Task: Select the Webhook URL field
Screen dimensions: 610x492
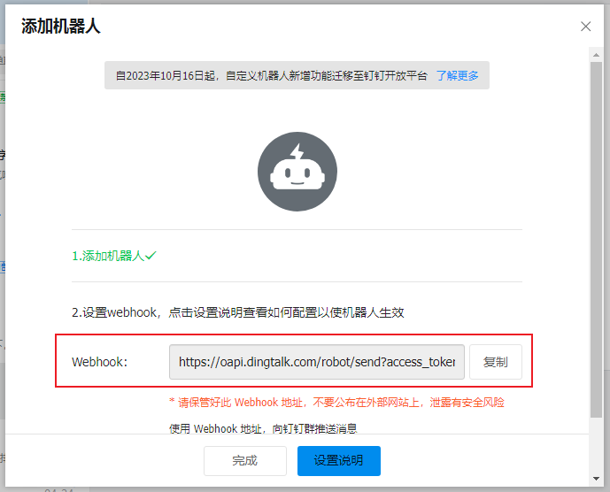Action: coord(317,362)
